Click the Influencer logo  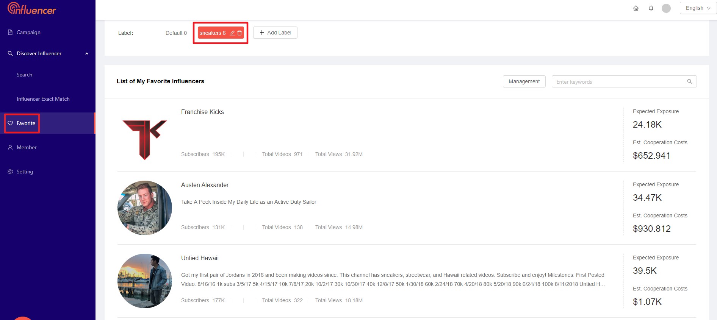pos(32,8)
